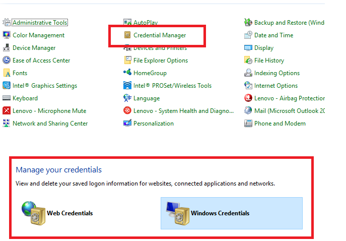Click the Color Management monitor icon
This screenshot has height=241, width=346.
coord(7,35)
